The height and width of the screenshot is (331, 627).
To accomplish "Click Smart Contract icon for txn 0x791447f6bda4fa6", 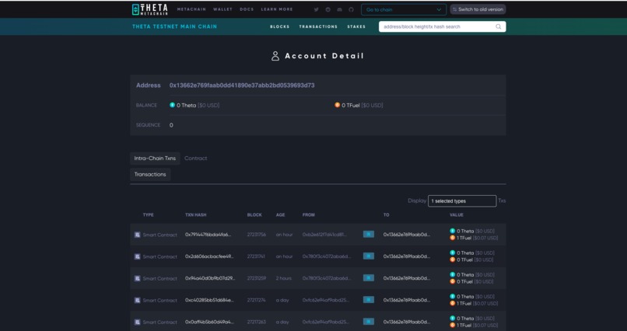I will pyautogui.click(x=137, y=235).
